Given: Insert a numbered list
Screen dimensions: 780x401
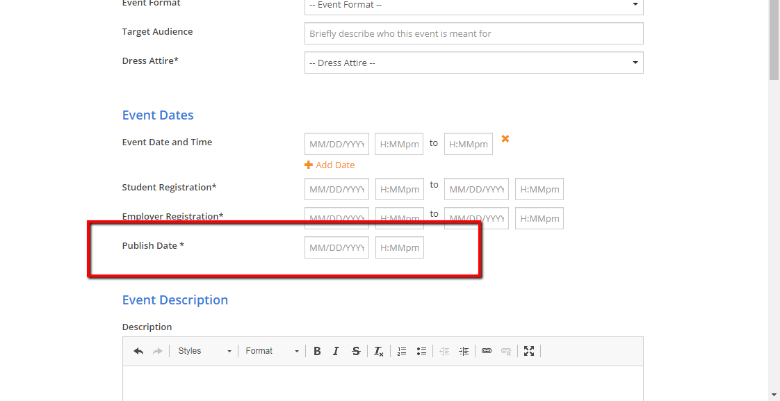Looking at the screenshot, I should (402, 351).
